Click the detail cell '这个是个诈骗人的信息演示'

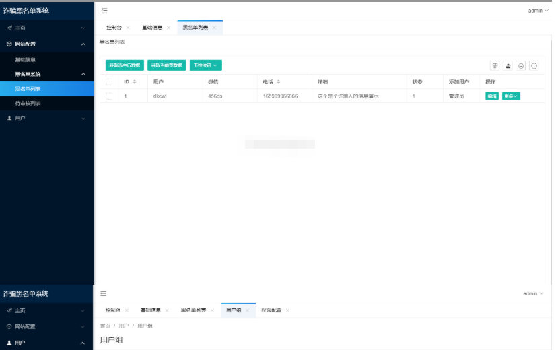(x=348, y=96)
